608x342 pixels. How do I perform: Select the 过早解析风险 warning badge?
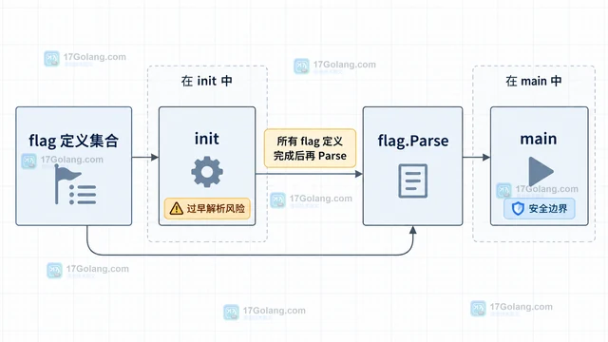click(207, 209)
